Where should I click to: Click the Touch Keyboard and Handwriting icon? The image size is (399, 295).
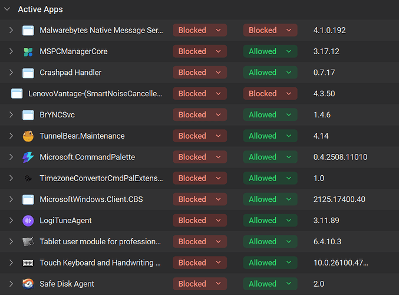[28, 263]
